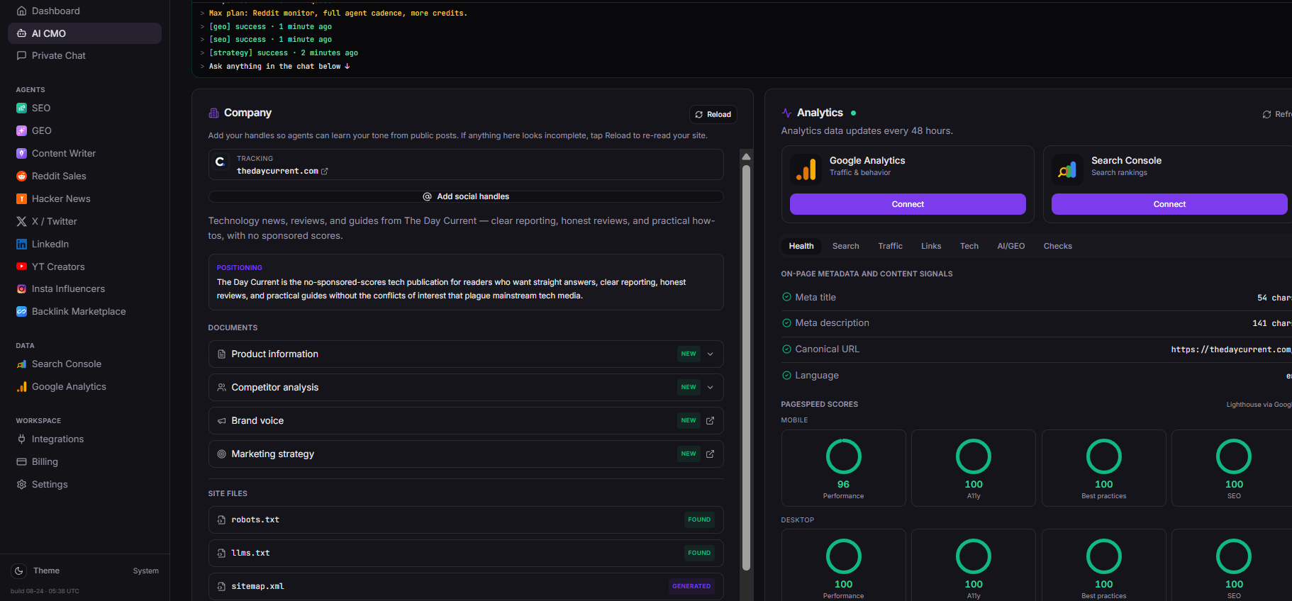Screen dimensions: 1292x601
Task: Open the Reddit Sales icon
Action: pos(21,176)
